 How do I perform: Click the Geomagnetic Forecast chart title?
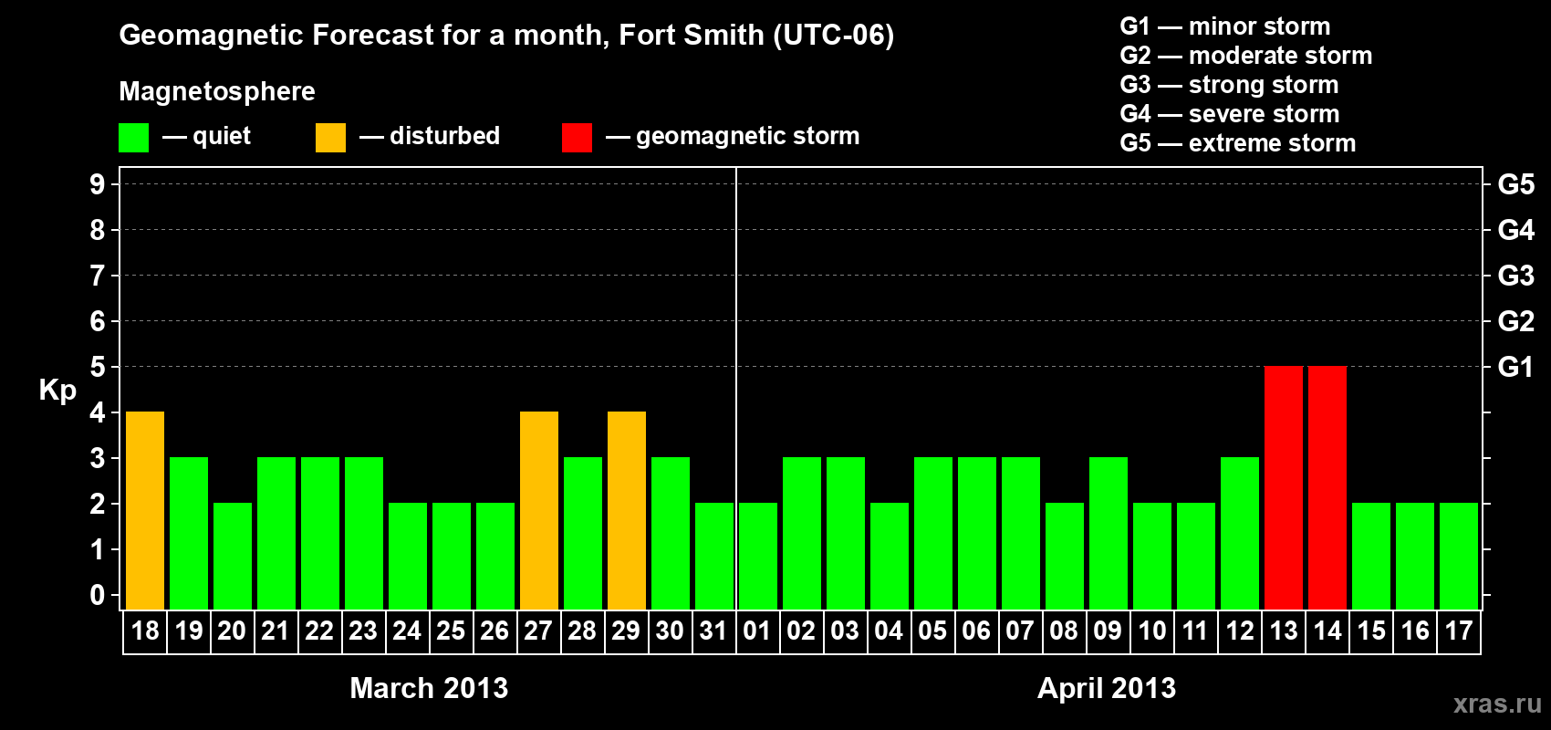[x=506, y=36]
